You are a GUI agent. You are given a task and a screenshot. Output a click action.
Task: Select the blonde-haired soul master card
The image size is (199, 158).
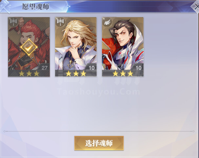pos(76,47)
